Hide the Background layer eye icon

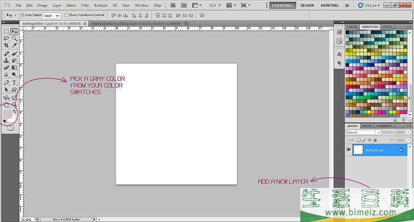coord(349,150)
